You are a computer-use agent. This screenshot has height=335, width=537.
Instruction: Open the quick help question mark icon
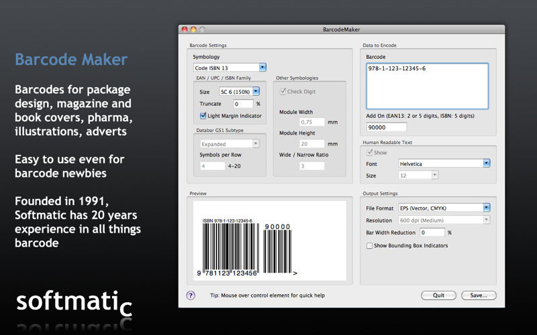(191, 295)
